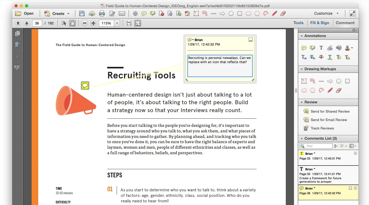Open the sort comments dropdown

(336, 146)
